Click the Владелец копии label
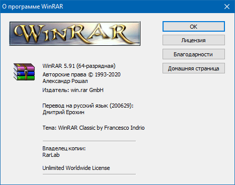 [x=64, y=148]
